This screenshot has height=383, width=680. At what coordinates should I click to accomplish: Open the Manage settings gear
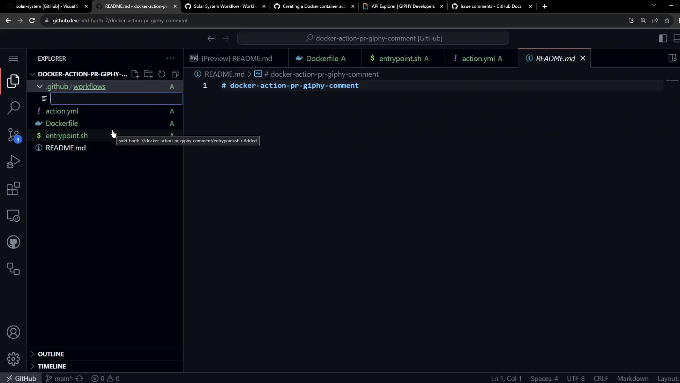pos(13,359)
